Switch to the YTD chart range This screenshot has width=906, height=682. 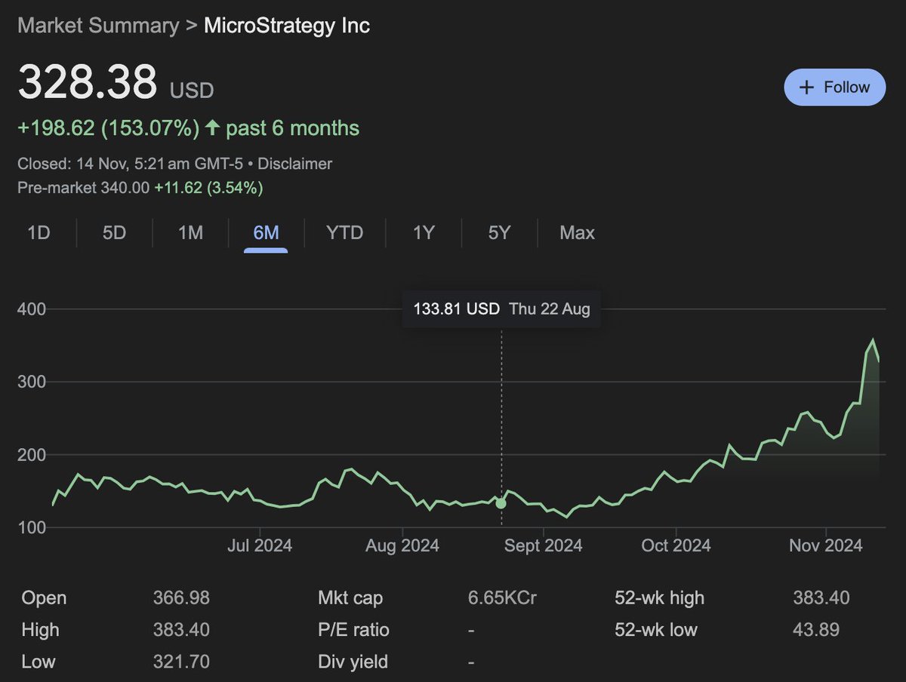point(345,233)
